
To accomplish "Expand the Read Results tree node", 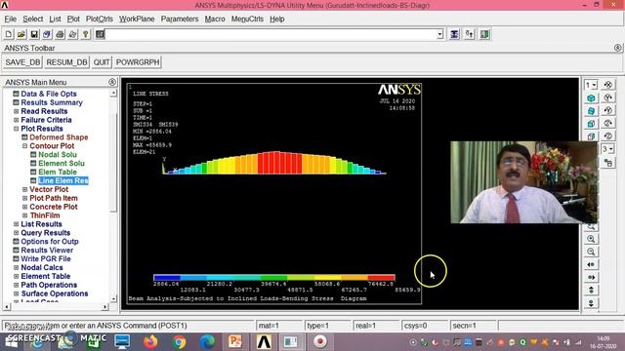I will click(16, 111).
